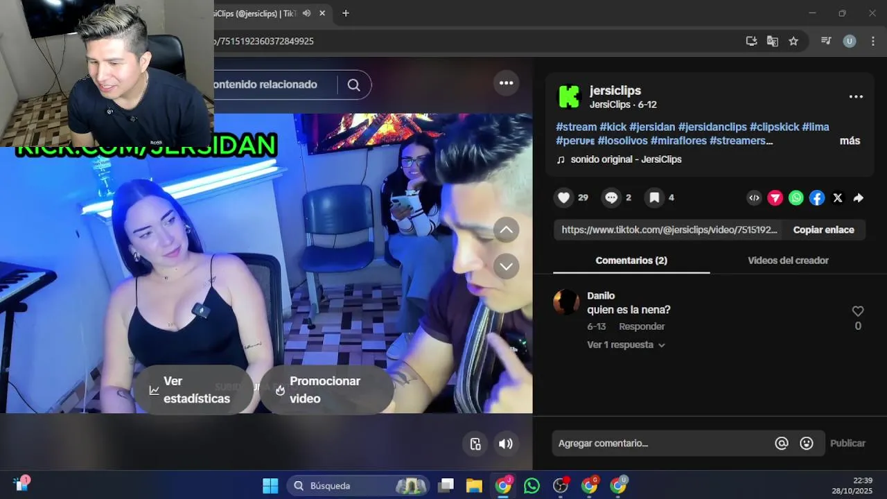Viewport: 887px width, 499px height.
Task: Open the media controls icon in Chrome
Action: [x=826, y=41]
